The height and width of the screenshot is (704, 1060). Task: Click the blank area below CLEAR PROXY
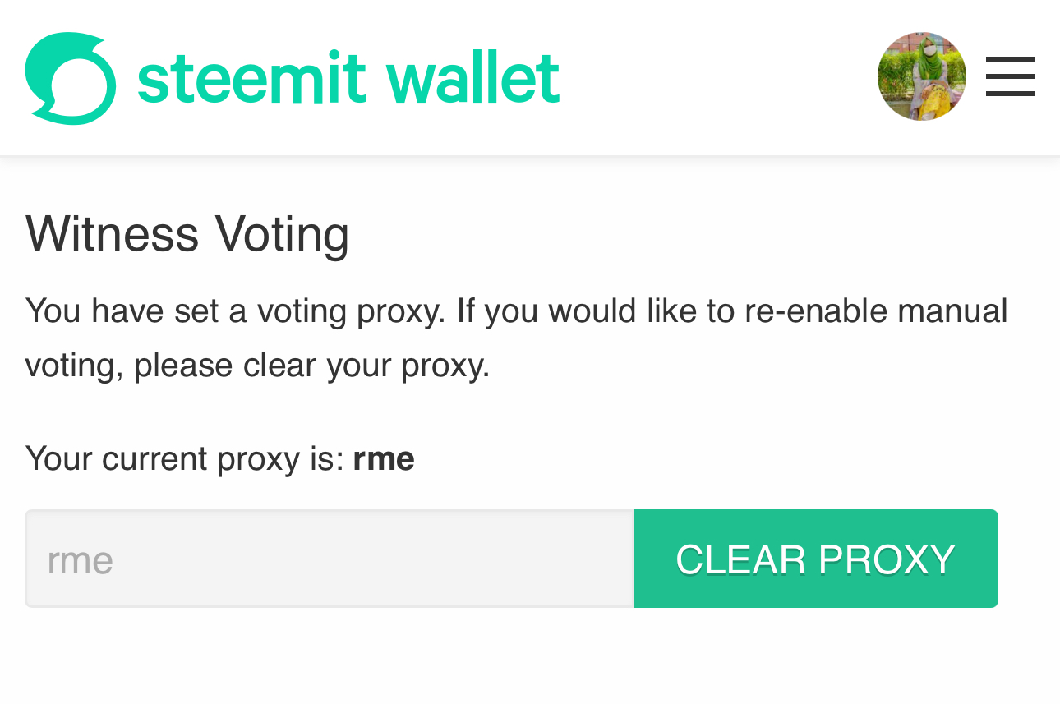click(x=813, y=657)
